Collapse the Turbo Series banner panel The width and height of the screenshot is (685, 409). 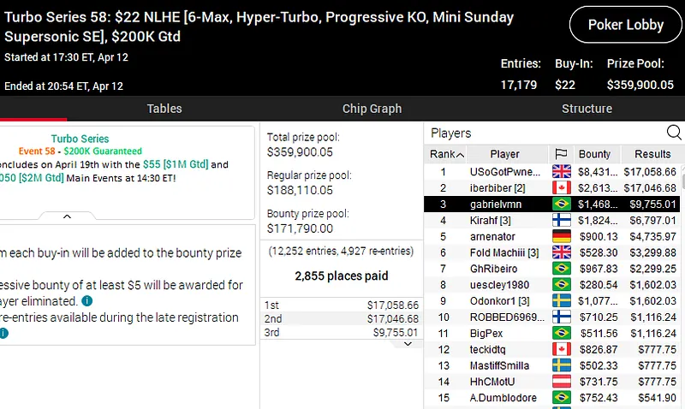point(67,217)
